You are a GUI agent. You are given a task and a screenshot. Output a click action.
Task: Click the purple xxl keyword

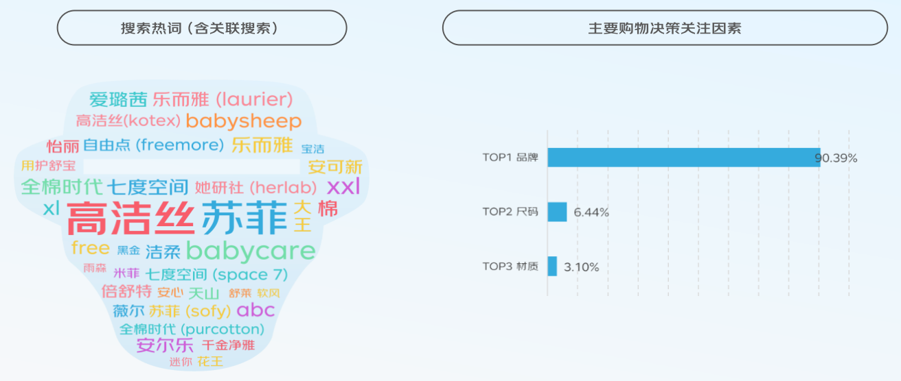point(343,186)
